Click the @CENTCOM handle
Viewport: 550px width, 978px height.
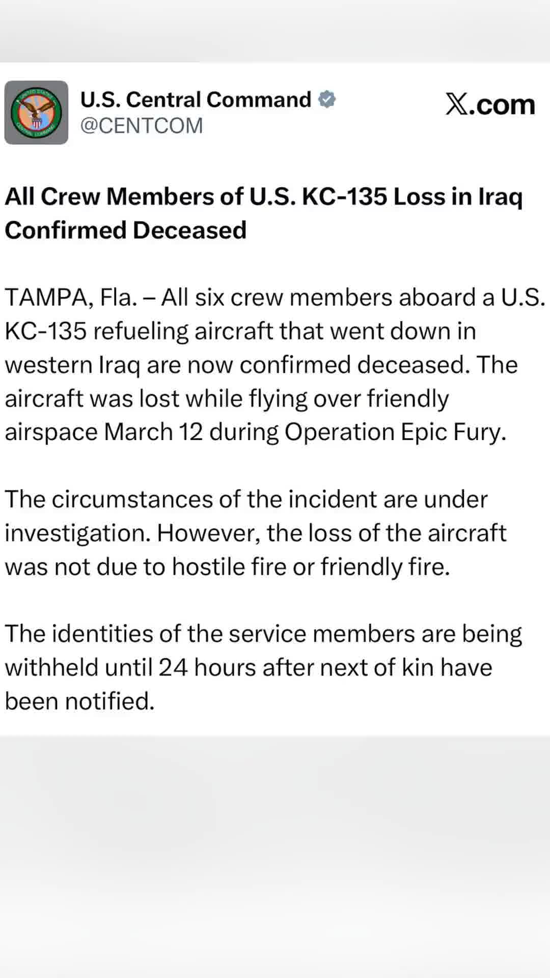(142, 126)
